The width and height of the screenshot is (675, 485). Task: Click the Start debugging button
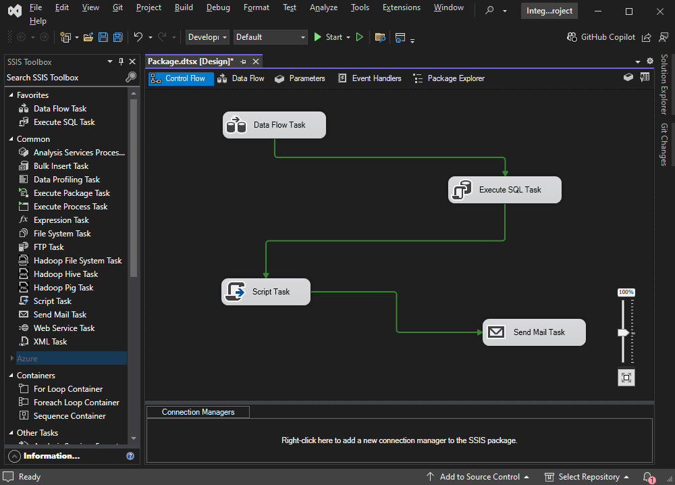click(329, 37)
